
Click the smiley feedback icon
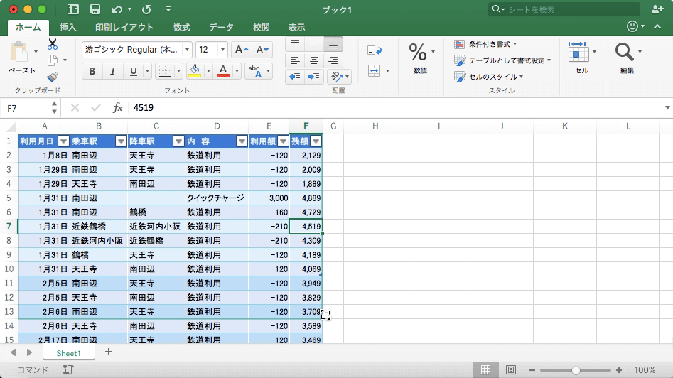point(632,26)
